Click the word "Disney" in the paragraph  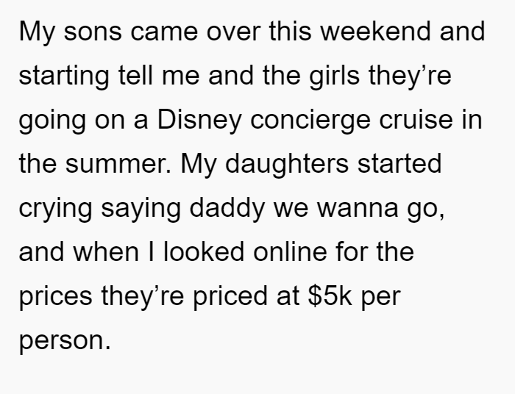point(199,121)
